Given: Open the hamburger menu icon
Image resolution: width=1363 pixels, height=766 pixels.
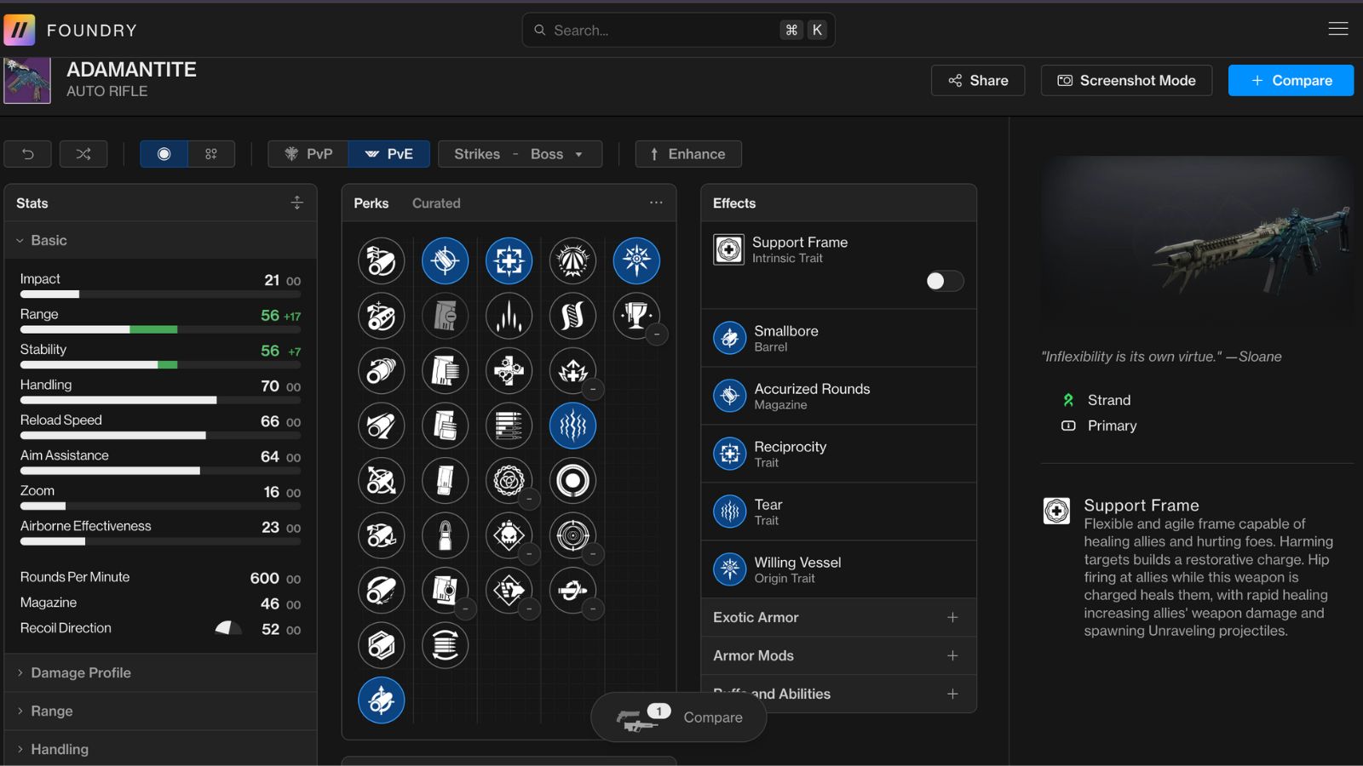Looking at the screenshot, I should 1337,29.
